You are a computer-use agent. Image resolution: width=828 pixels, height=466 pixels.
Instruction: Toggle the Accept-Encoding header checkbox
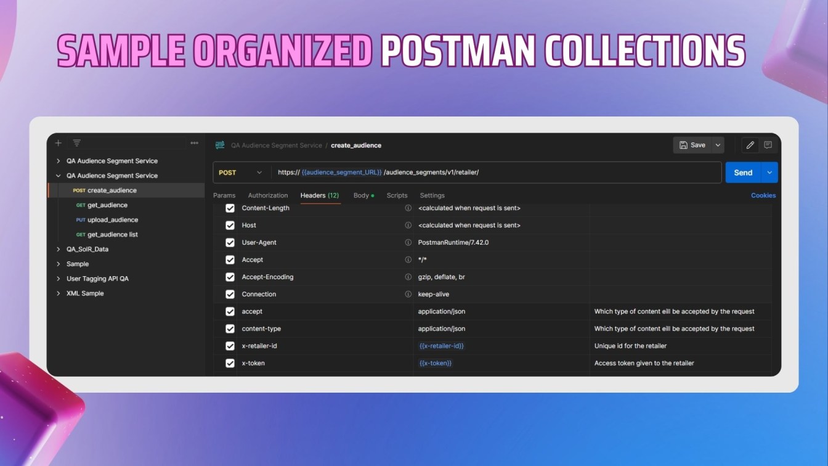pos(230,277)
